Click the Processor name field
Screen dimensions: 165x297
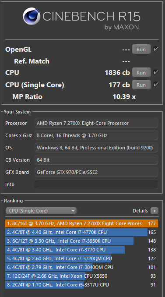96,123
